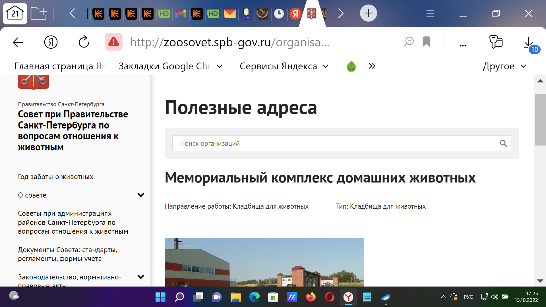Expand the О совете section
546x307 pixels.
(x=140, y=195)
